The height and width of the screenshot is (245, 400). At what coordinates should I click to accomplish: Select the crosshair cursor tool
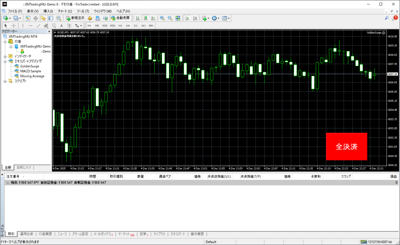pyautogui.click(x=13, y=25)
